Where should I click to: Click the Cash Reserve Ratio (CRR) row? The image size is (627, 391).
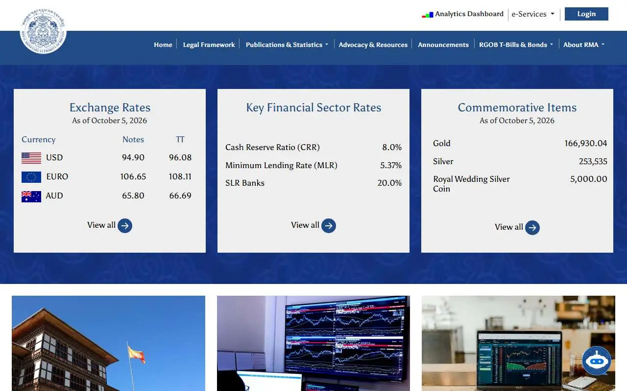point(313,147)
